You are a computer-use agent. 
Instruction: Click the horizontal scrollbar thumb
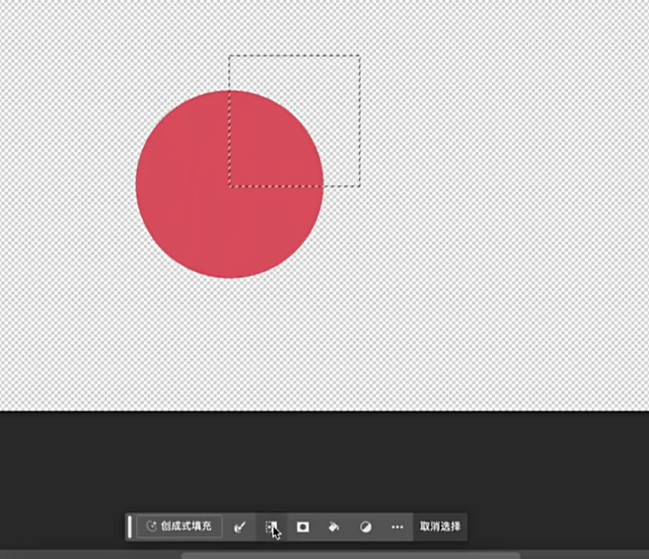(x=350, y=555)
